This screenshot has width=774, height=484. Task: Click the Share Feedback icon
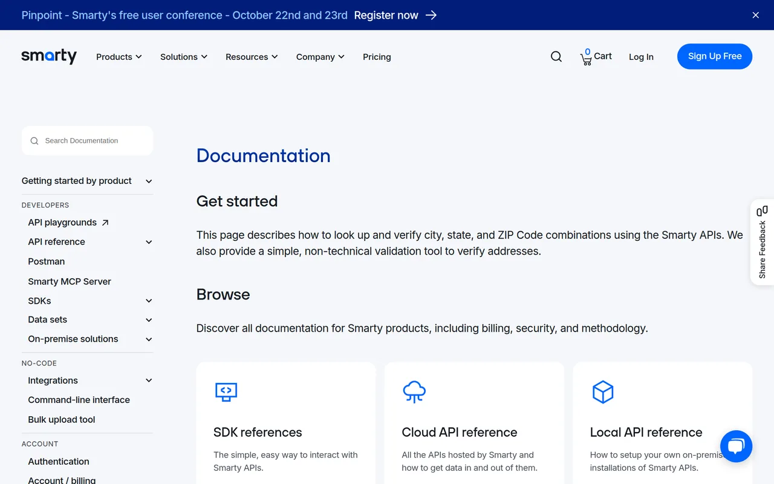point(762,211)
